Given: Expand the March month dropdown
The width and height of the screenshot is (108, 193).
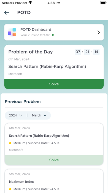Looking at the screenshot, I should tap(39, 115).
